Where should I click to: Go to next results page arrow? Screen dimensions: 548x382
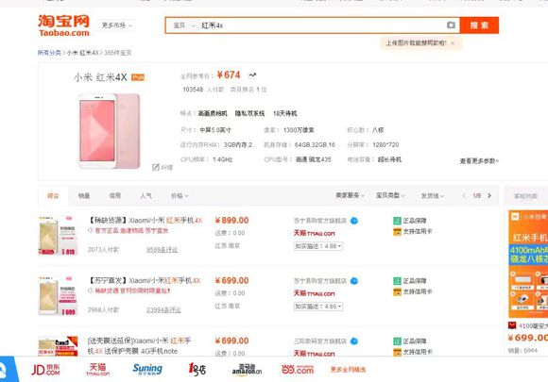489,195
